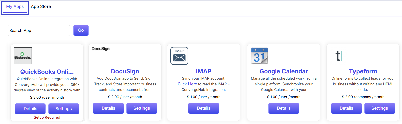Click the DocuSign logo
Image resolution: width=402 pixels, height=124 pixels.
tap(101, 49)
